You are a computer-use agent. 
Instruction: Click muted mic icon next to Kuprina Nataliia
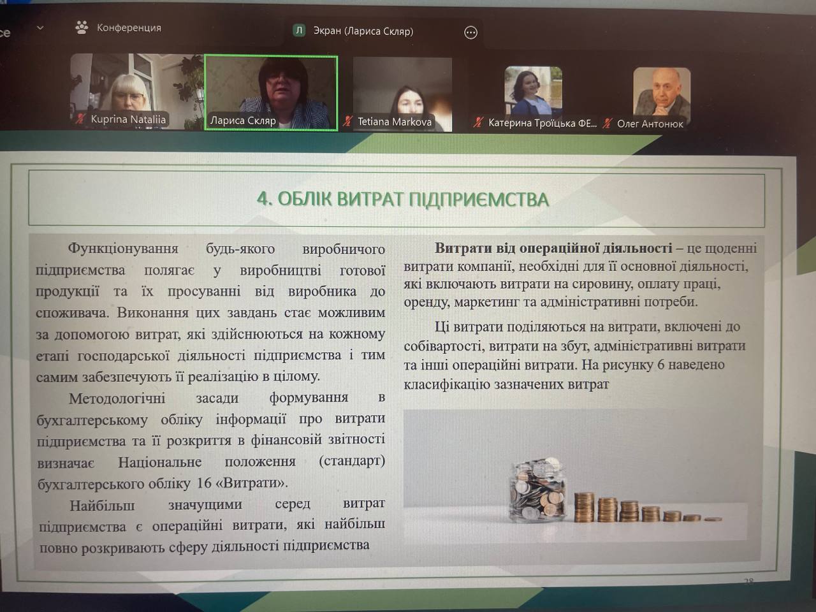(81, 119)
